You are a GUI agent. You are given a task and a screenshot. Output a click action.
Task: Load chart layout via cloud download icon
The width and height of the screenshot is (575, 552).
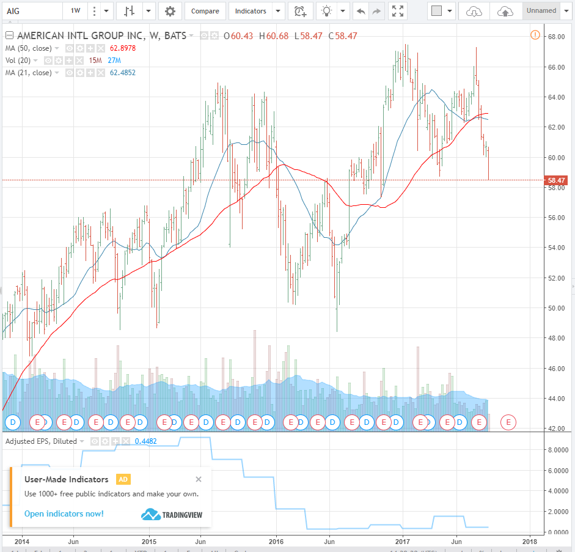[x=474, y=12]
